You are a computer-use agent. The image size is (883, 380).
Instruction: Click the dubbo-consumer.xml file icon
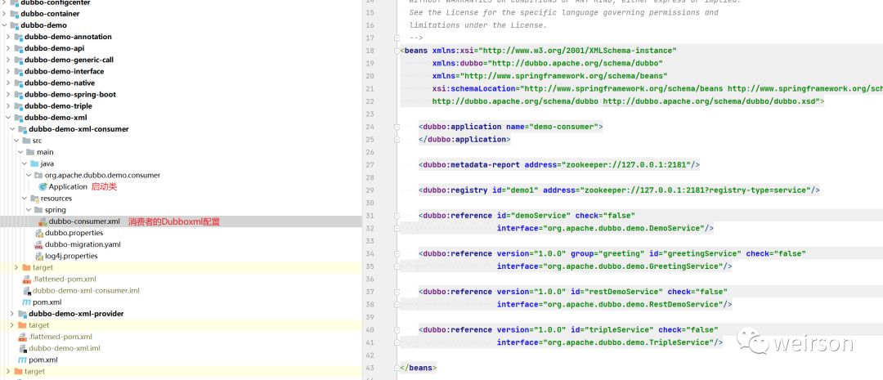point(41,221)
